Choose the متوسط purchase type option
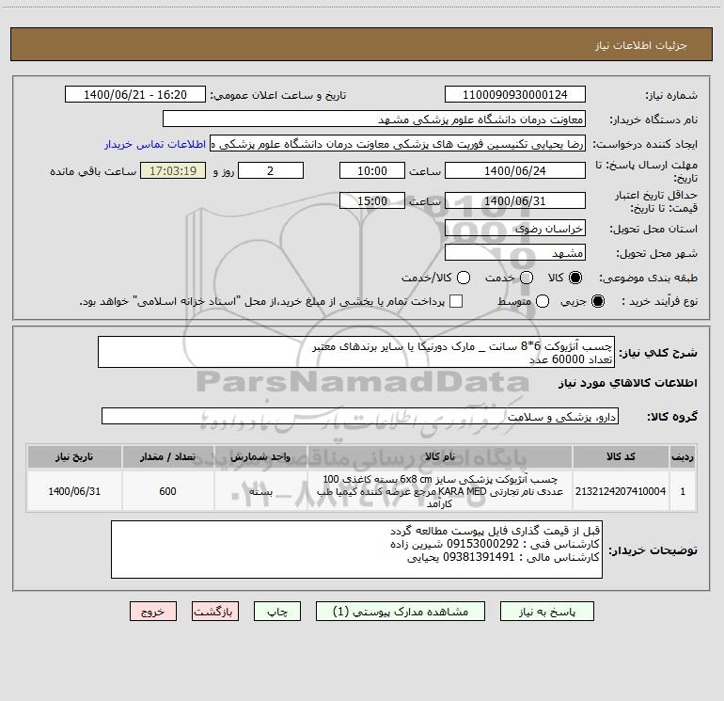 (x=543, y=301)
